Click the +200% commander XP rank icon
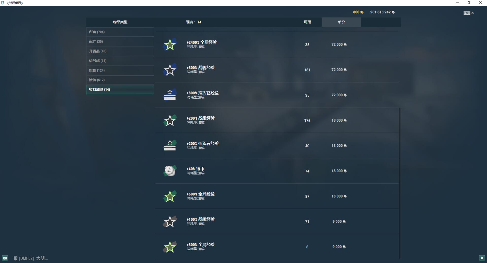Screen dimensions: 487x263 [170, 145]
